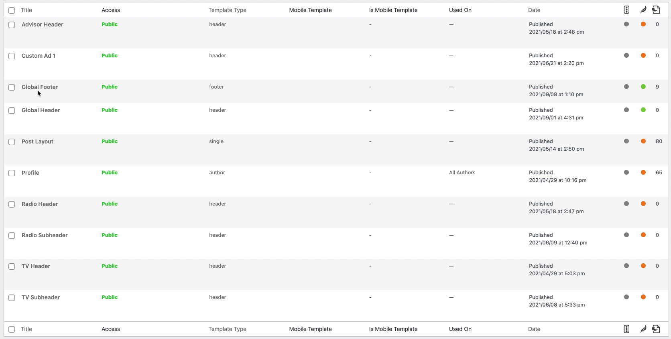Screen dimensions: 671x339
Task: Click the green readability dot for Global Footer
Action: pyautogui.click(x=643, y=87)
